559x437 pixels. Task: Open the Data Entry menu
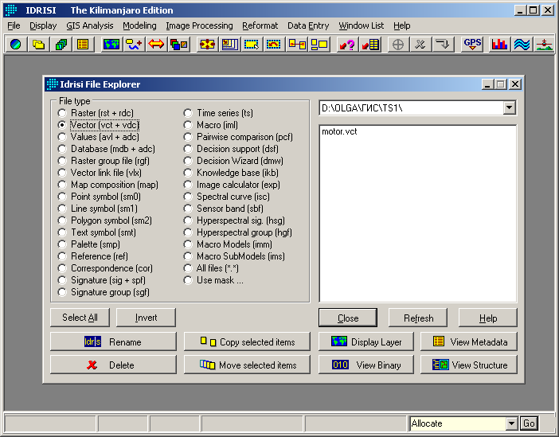[308, 25]
